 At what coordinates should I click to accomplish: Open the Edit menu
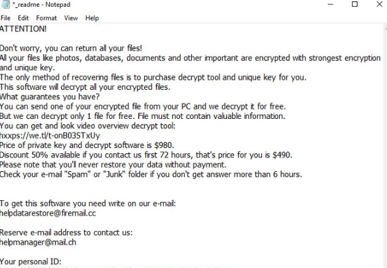pyautogui.click(x=25, y=18)
